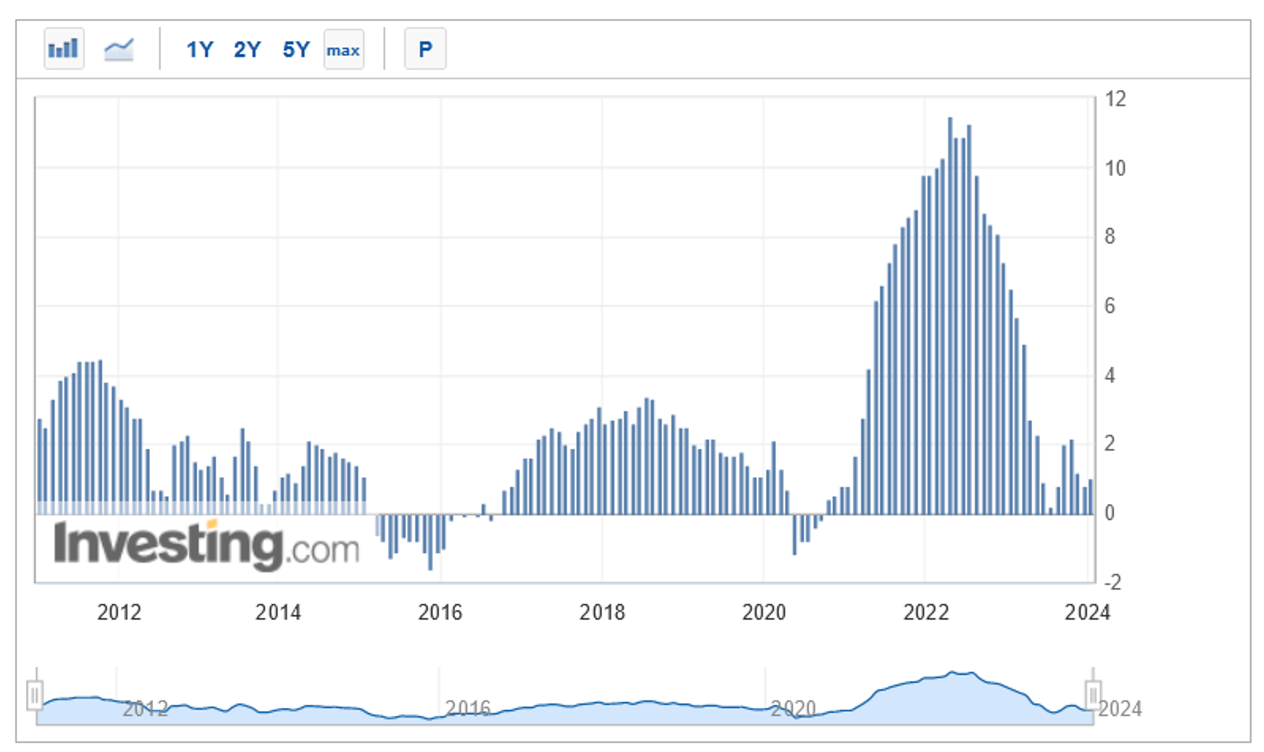Click the left range slider handle
Image resolution: width=1264 pixels, height=752 pixels.
(35, 695)
